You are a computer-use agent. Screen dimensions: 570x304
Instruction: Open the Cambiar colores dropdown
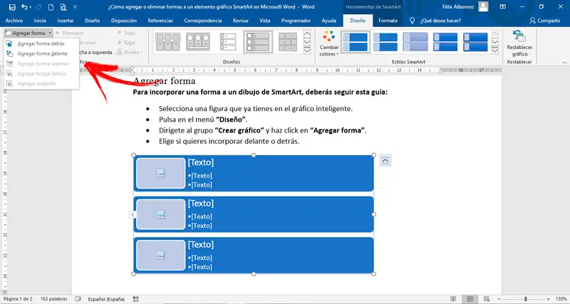(x=328, y=44)
